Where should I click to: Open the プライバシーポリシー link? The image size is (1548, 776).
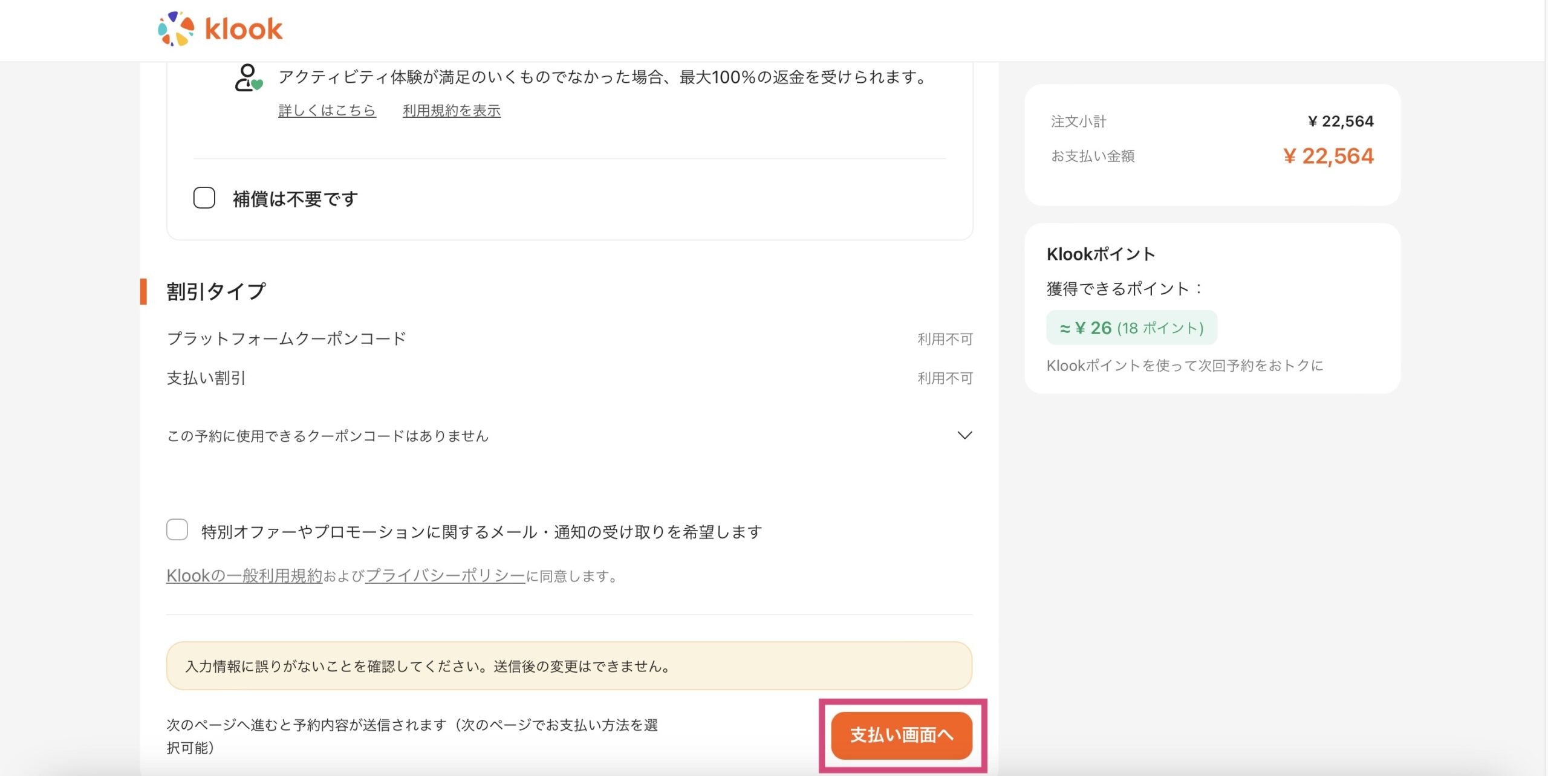(x=445, y=576)
